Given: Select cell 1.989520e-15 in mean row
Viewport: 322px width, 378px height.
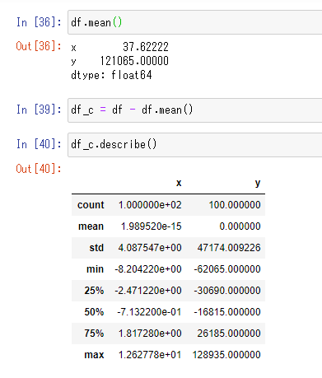Looking at the screenshot, I should pos(152,226).
